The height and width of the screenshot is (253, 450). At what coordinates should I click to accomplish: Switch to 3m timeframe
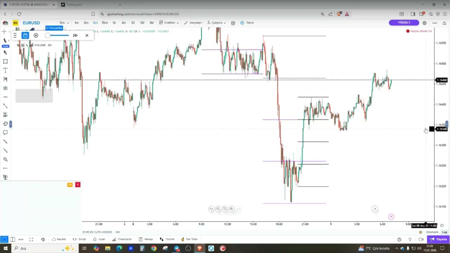(x=86, y=23)
